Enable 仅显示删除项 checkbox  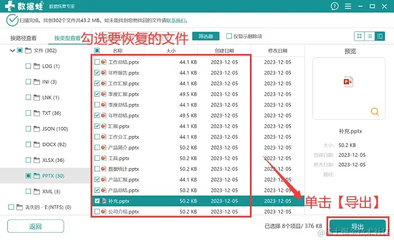229,36
